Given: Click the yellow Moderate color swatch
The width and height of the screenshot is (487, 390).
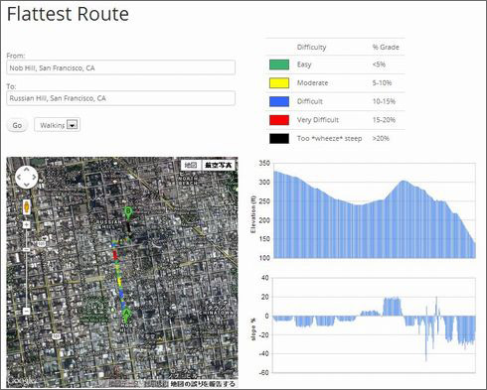Looking at the screenshot, I should pos(279,83).
